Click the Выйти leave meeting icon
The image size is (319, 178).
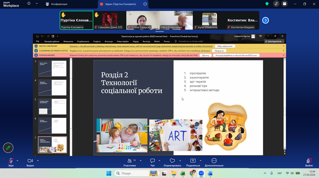(309, 161)
